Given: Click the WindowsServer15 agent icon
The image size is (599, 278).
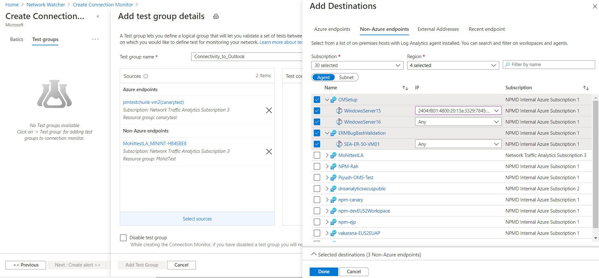Looking at the screenshot, I should coord(339,111).
